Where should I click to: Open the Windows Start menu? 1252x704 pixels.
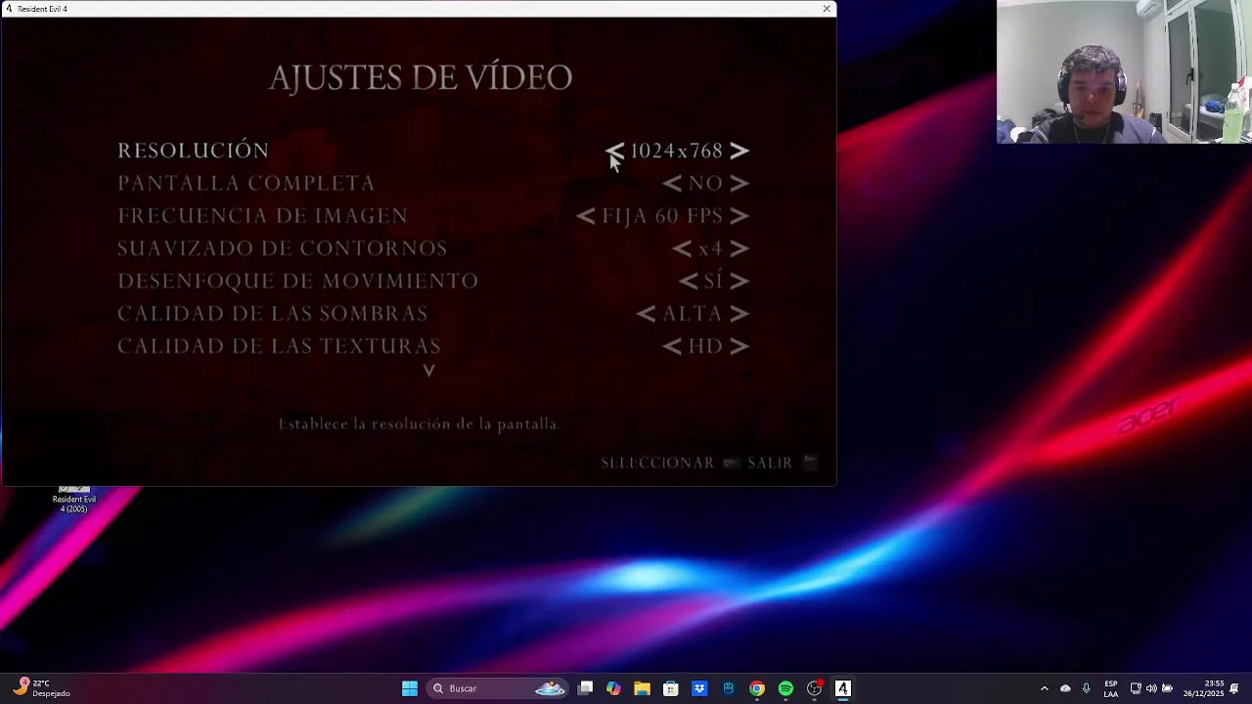click(410, 688)
